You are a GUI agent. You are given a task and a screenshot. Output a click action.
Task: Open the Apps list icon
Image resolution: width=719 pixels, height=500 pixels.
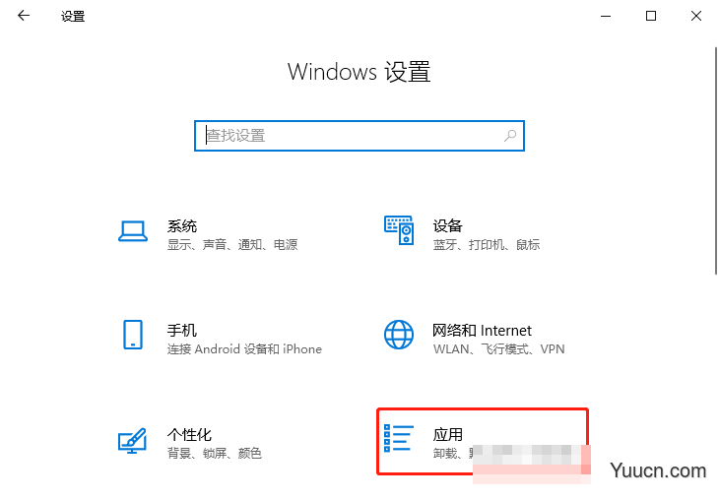399,438
